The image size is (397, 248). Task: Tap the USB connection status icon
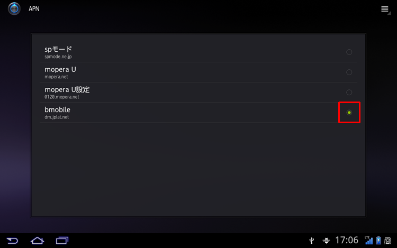pos(312,241)
